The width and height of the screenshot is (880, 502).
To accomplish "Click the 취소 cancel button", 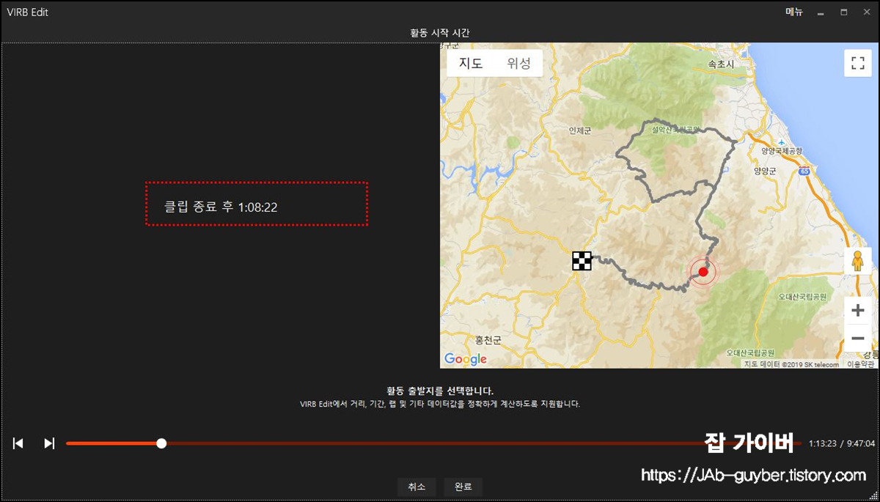I will point(417,487).
